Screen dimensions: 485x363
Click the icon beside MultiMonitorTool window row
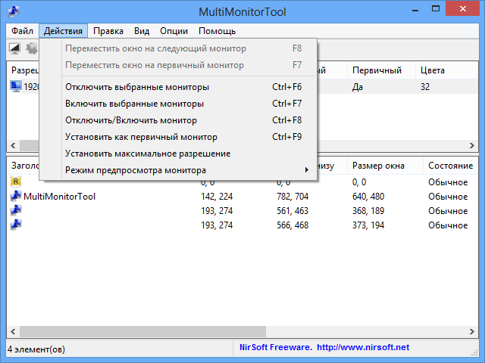point(15,197)
